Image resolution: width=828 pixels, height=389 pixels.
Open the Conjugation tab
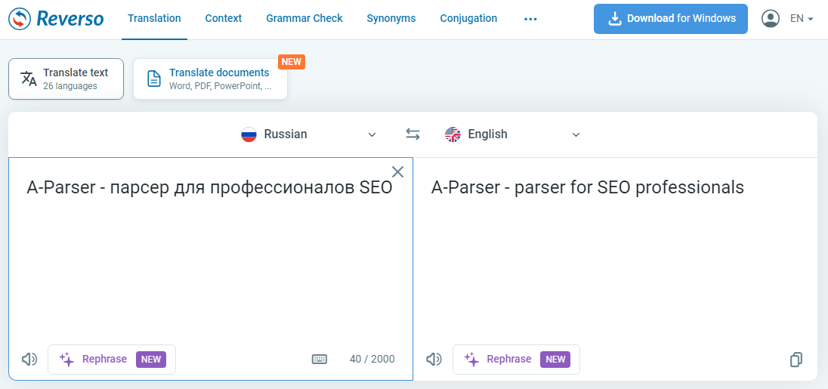pyautogui.click(x=468, y=18)
